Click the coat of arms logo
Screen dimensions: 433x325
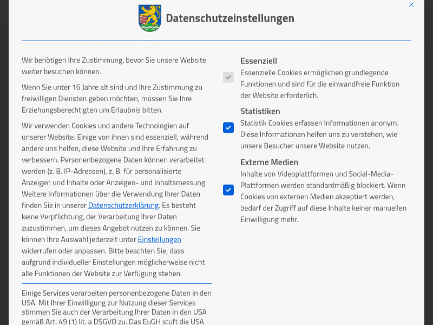[x=149, y=18]
